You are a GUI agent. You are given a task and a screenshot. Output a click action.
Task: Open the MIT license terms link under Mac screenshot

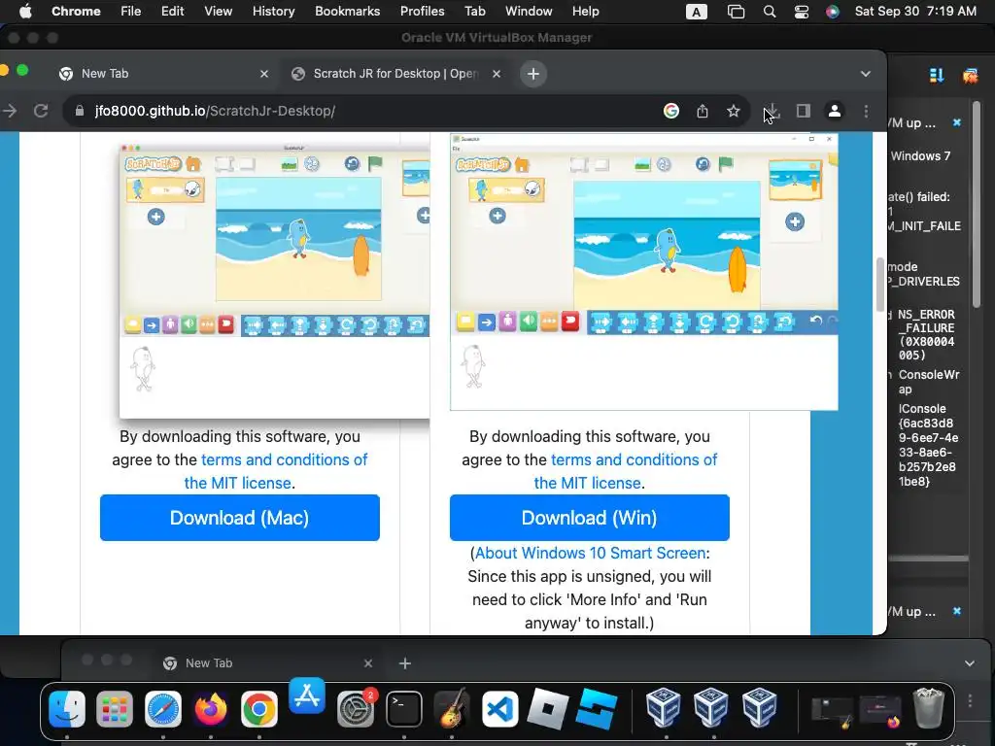click(275, 471)
